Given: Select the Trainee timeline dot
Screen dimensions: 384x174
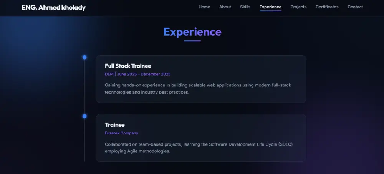Looking at the screenshot, I should 84,116.
